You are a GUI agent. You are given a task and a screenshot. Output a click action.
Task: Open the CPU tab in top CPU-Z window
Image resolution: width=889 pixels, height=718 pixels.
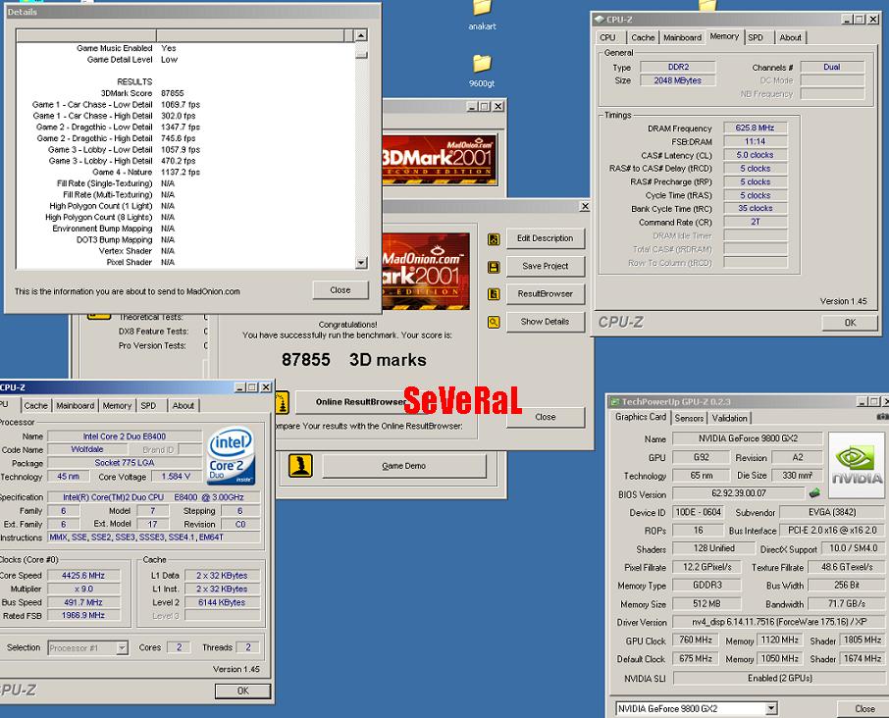tap(607, 38)
